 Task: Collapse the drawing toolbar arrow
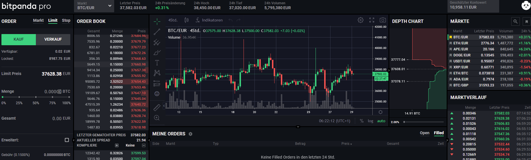(164, 106)
